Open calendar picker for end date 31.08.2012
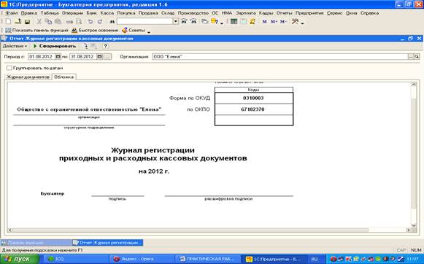Viewport: 424px width, 264px height. (100, 57)
